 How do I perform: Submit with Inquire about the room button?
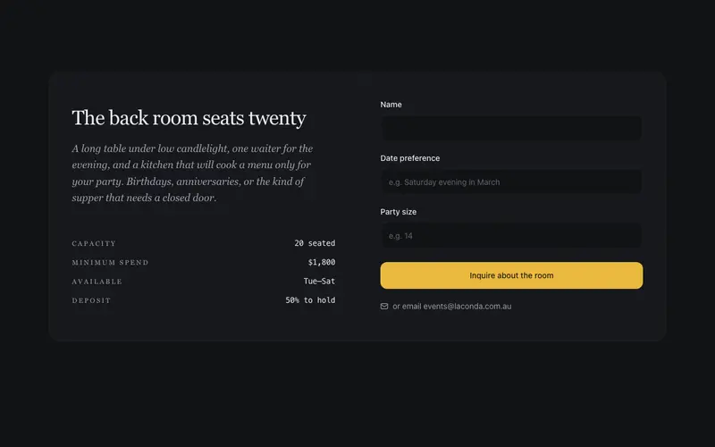[511, 275]
